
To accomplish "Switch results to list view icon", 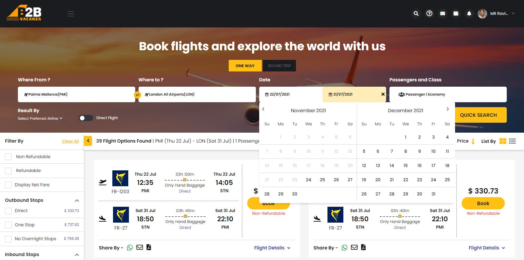I will pyautogui.click(x=512, y=141).
